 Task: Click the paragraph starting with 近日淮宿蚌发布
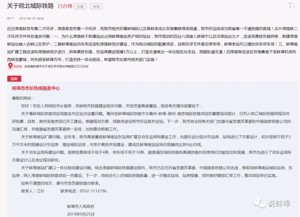[x=150, y=44]
